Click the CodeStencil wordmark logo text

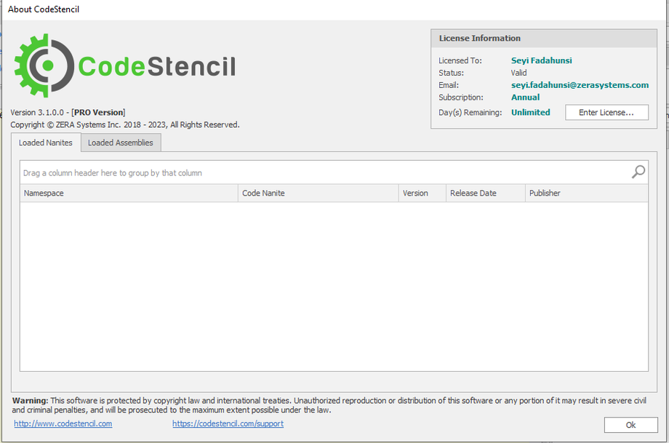[156, 66]
